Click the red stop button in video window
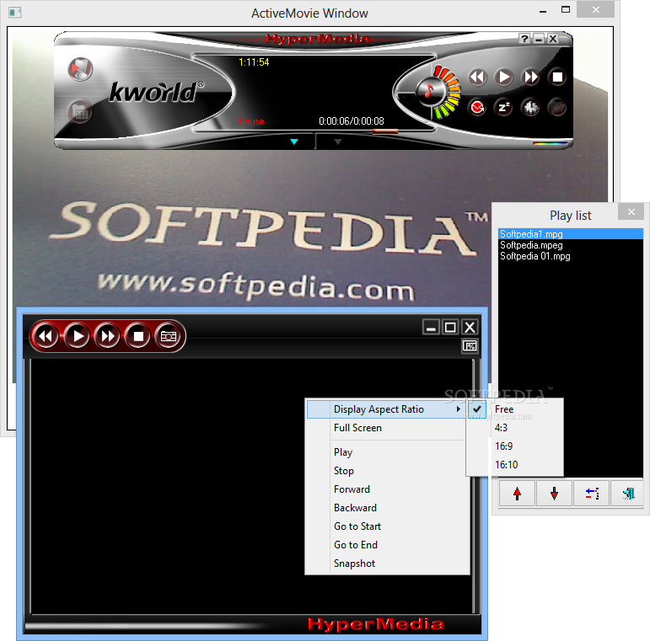This screenshot has height=641, width=650. (x=138, y=336)
